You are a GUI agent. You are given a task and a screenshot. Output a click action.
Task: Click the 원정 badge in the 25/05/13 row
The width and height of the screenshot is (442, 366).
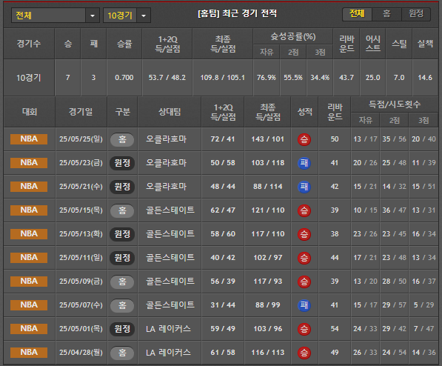click(122, 234)
